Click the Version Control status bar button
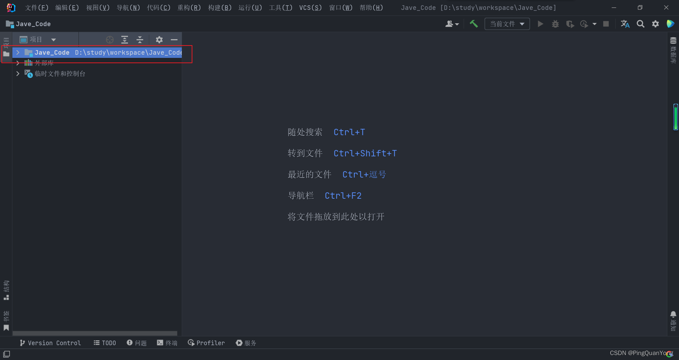Image resolution: width=679 pixels, height=360 pixels. pyautogui.click(x=50, y=343)
